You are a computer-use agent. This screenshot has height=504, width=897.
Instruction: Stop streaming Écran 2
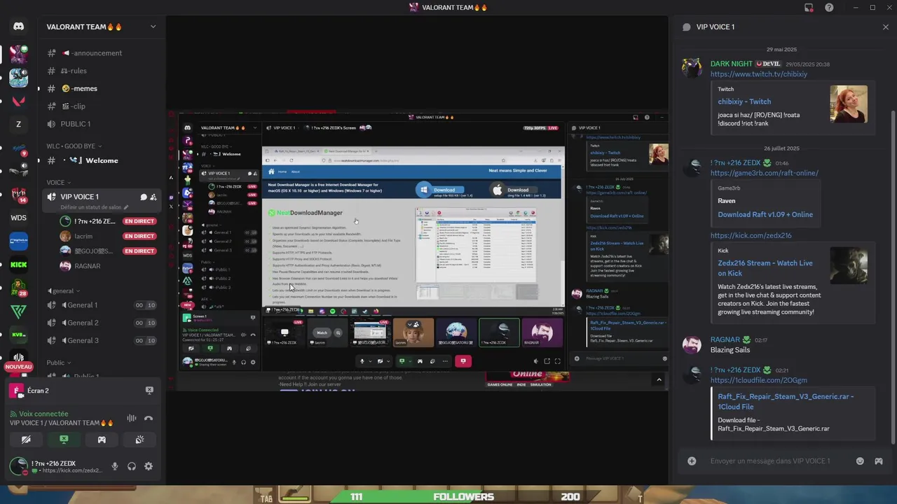tap(149, 390)
